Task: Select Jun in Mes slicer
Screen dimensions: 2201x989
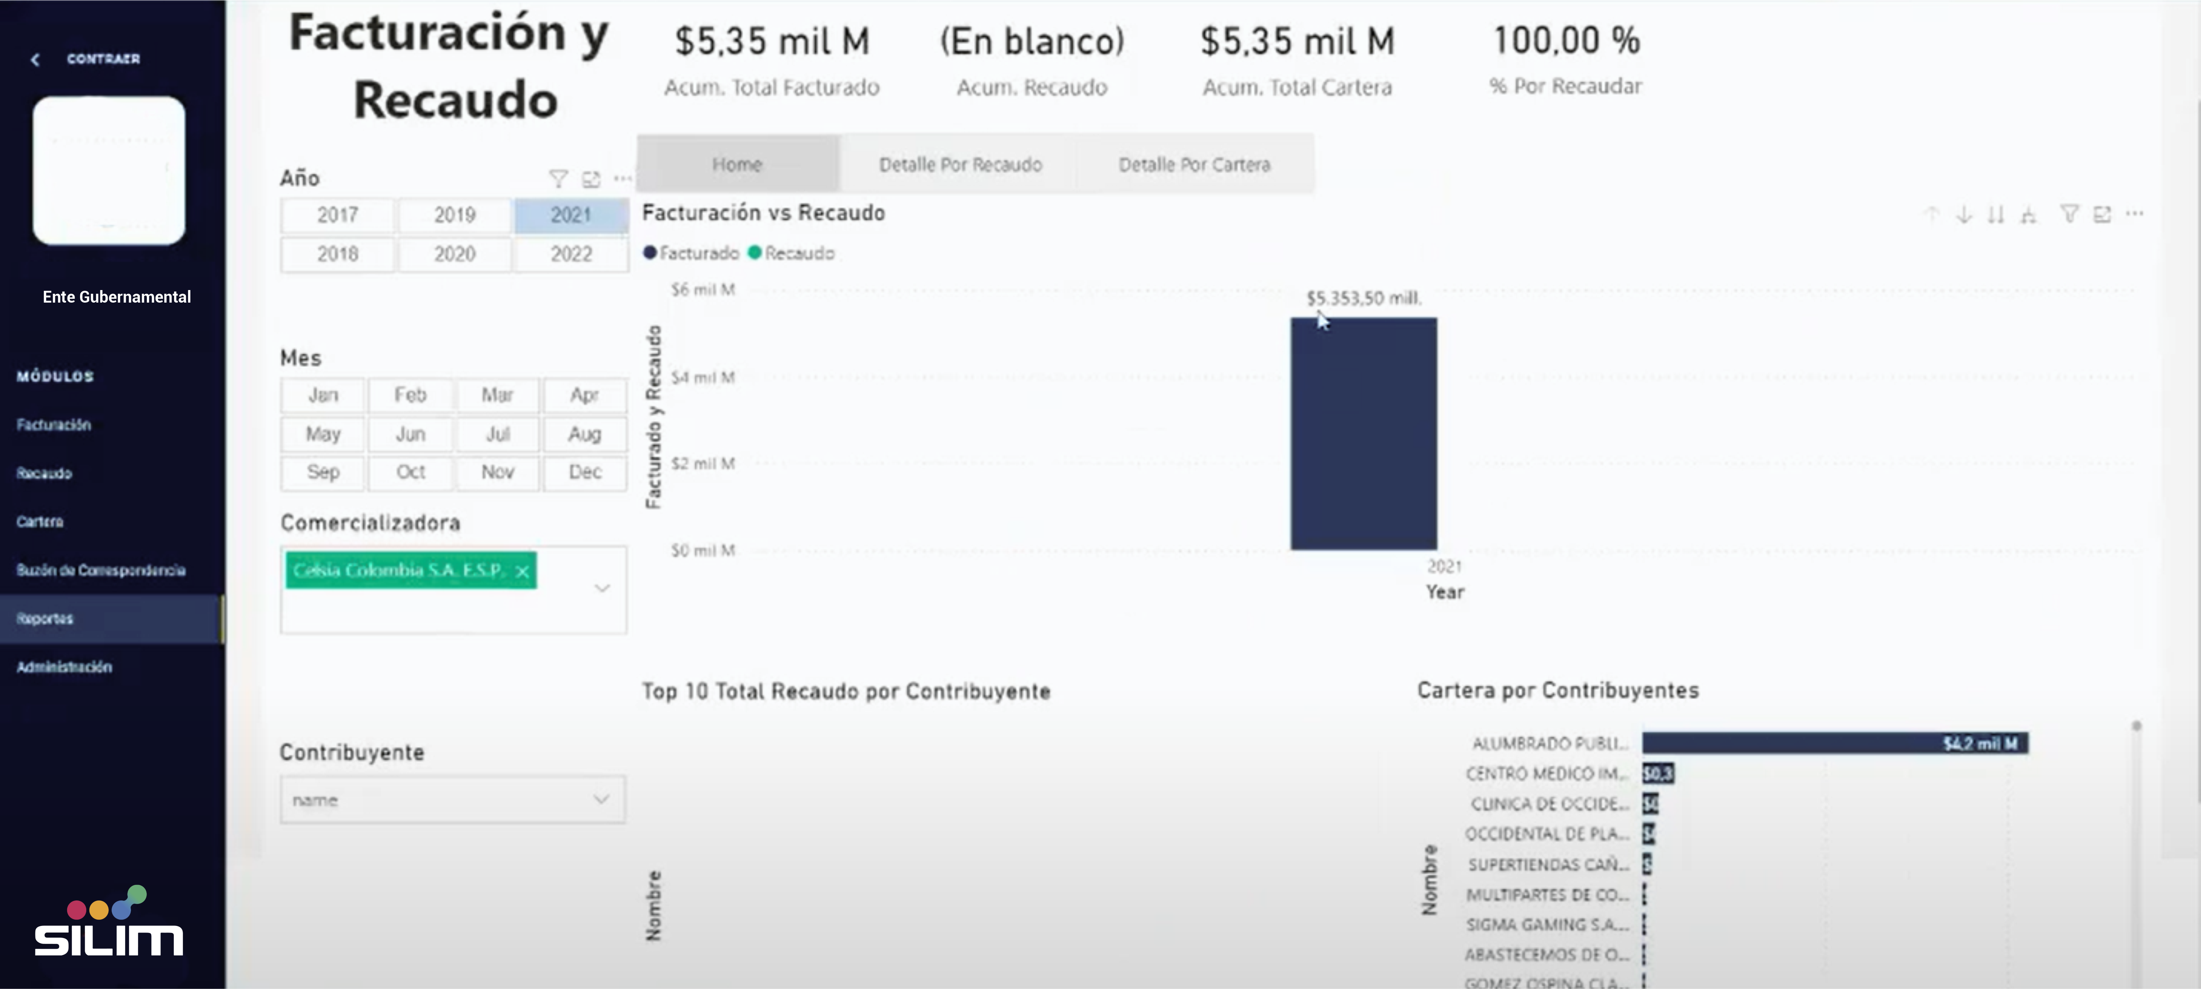Action: (x=410, y=434)
